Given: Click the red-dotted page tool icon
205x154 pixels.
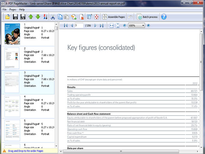Looking at the screenshot, I should click(x=97, y=17).
